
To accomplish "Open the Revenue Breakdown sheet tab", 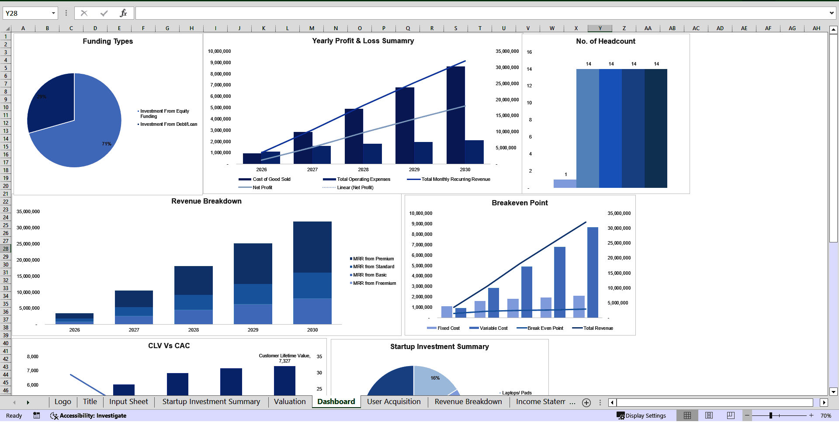I will pyautogui.click(x=468, y=402).
